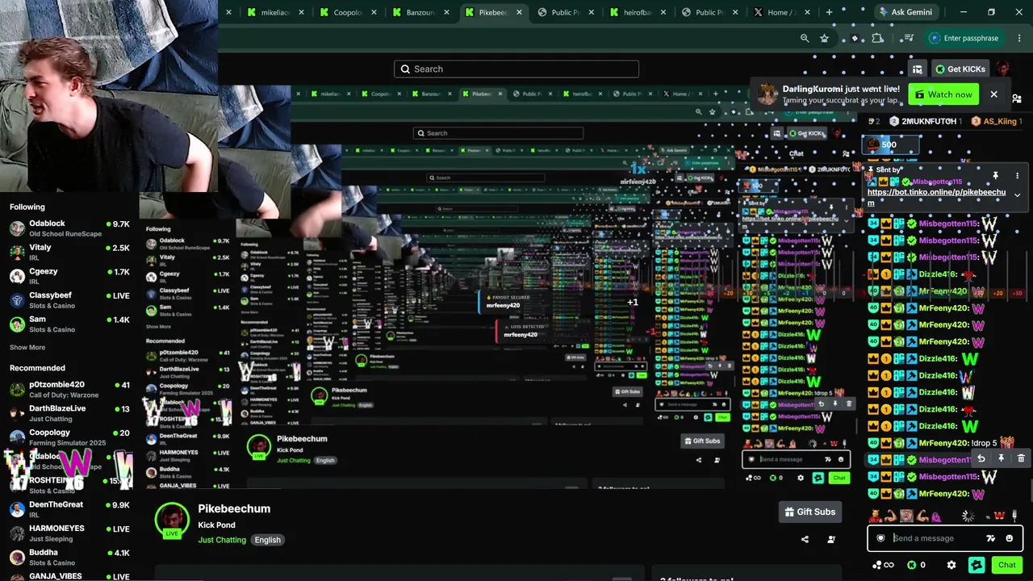Viewport: 1033px width, 581px height.
Task: Open the main Pikebeechum LIVE avatar
Action: pyautogui.click(x=172, y=520)
